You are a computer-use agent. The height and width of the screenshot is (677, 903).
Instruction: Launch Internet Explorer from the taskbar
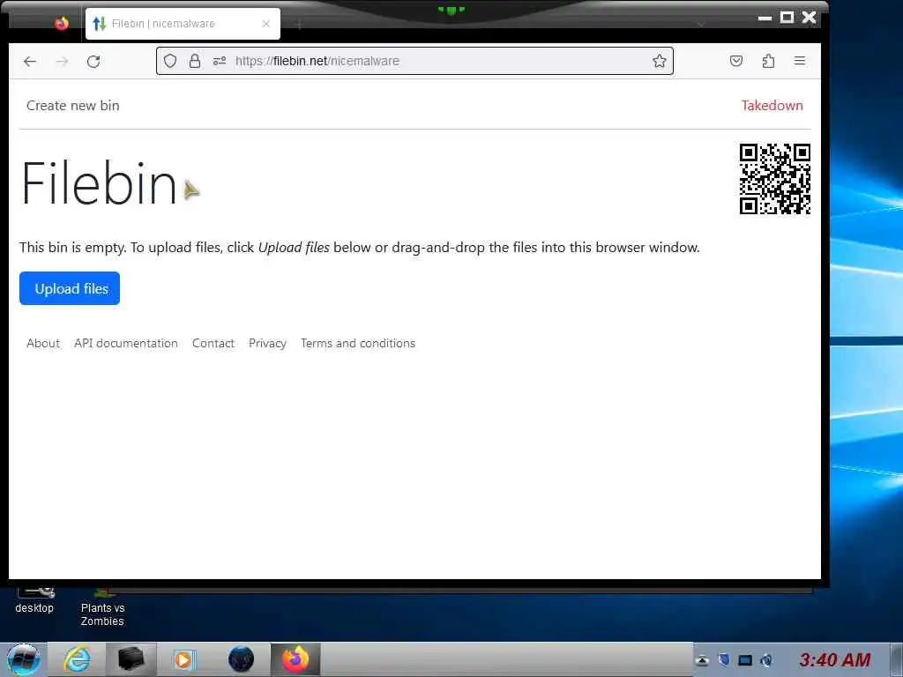pos(77,659)
